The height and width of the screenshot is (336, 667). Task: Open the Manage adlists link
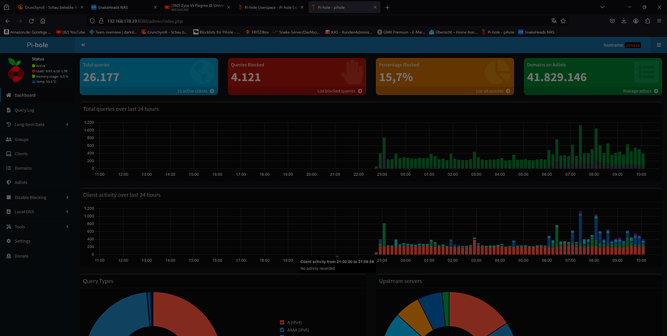coord(640,91)
